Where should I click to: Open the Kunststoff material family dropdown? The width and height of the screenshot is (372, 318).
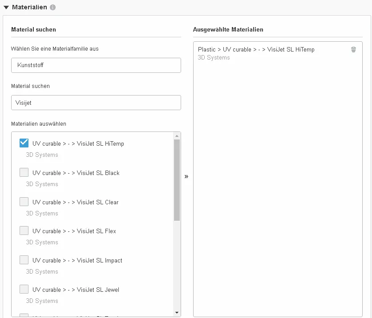pyautogui.click(x=96, y=65)
